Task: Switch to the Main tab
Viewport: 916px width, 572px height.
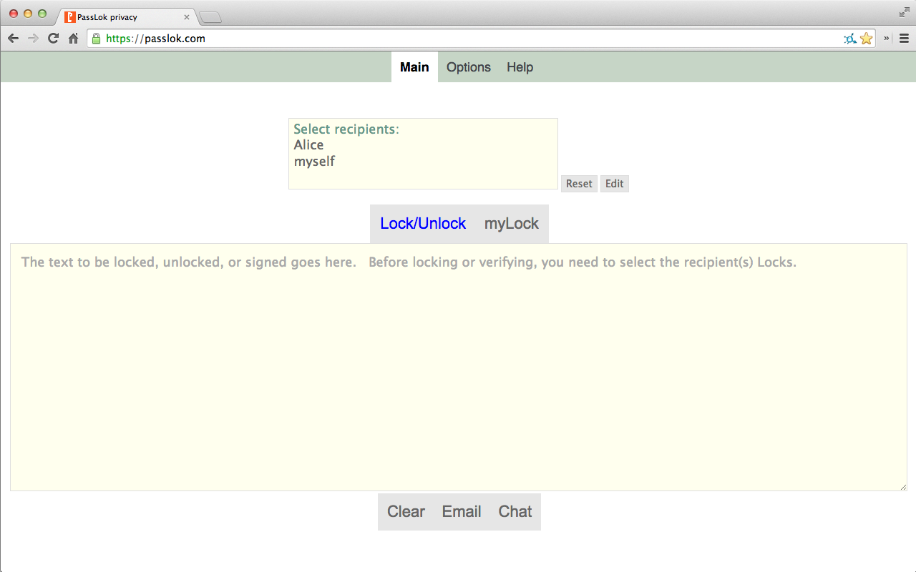Action: point(414,67)
